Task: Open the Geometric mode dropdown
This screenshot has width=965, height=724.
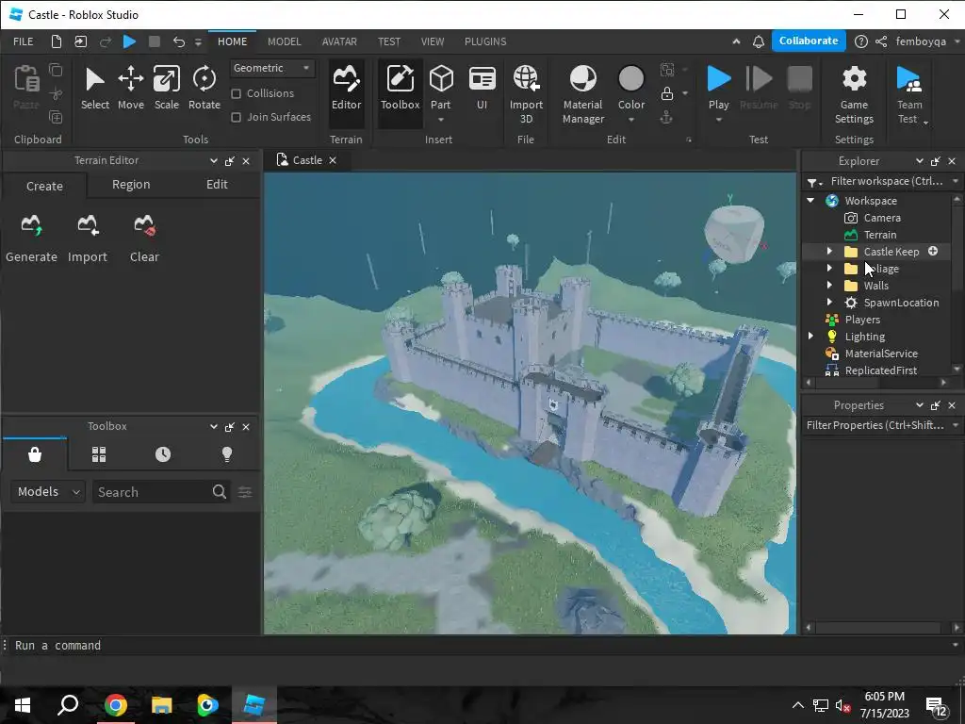Action: point(272,68)
